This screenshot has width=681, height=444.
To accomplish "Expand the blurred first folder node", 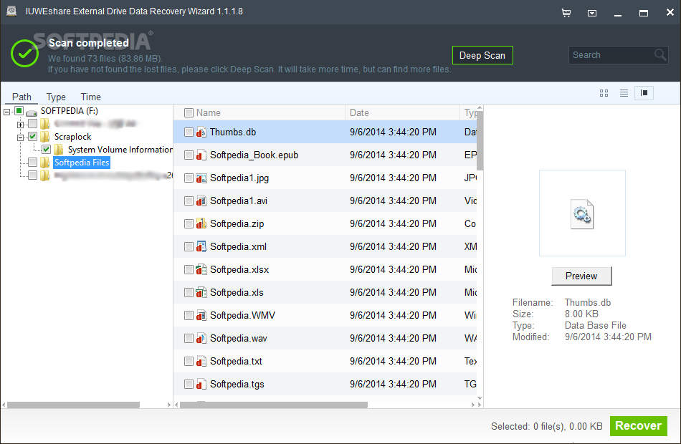I will click(20, 125).
